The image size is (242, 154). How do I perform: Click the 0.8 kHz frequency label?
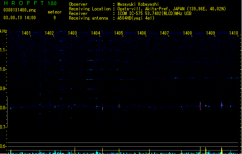[3, 108]
